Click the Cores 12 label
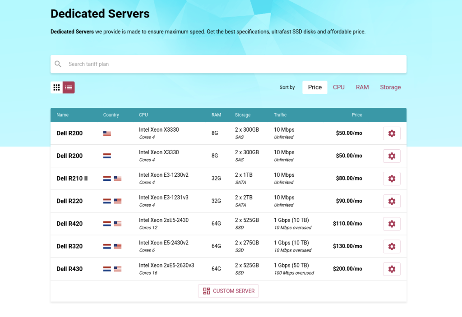The image size is (462, 317). [148, 228]
